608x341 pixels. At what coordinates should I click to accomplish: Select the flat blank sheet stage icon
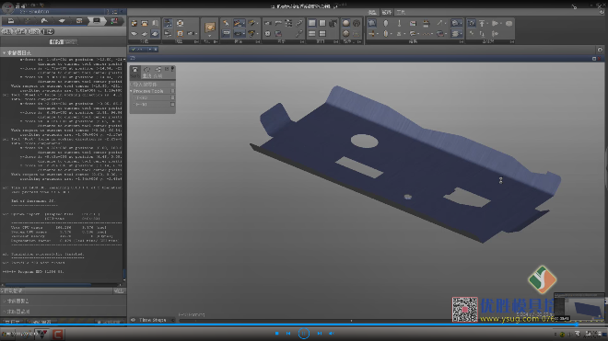[x=62, y=21]
